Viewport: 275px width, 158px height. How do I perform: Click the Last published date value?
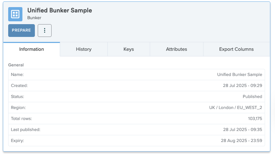[243, 130]
